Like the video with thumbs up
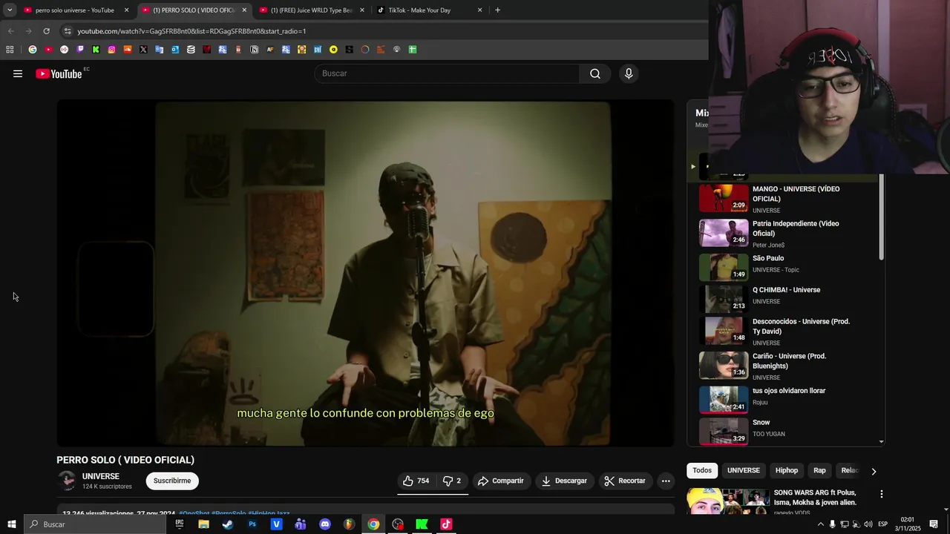This screenshot has width=950, height=534. tap(416, 481)
